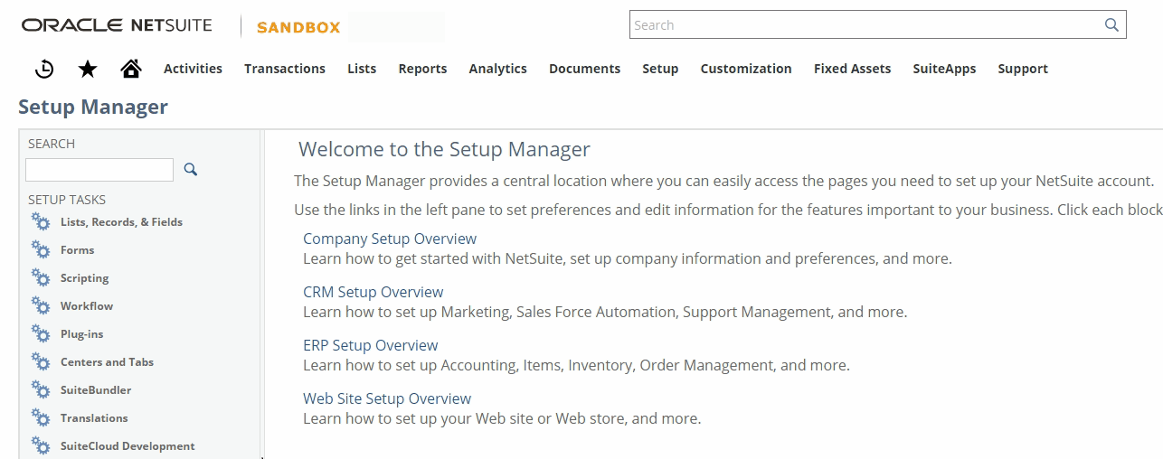Open the Support menu
The height and width of the screenshot is (459, 1163).
1023,69
